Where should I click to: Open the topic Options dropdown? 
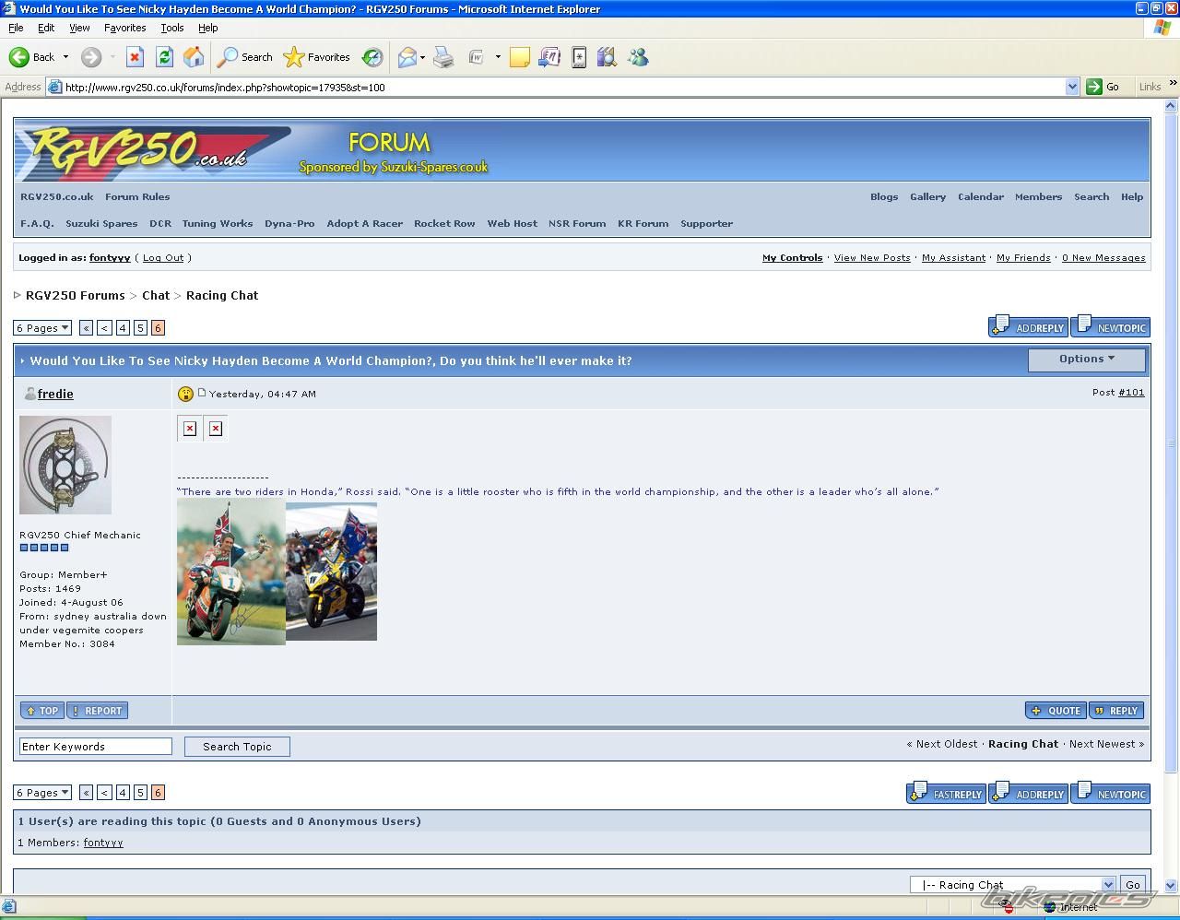pyautogui.click(x=1087, y=360)
